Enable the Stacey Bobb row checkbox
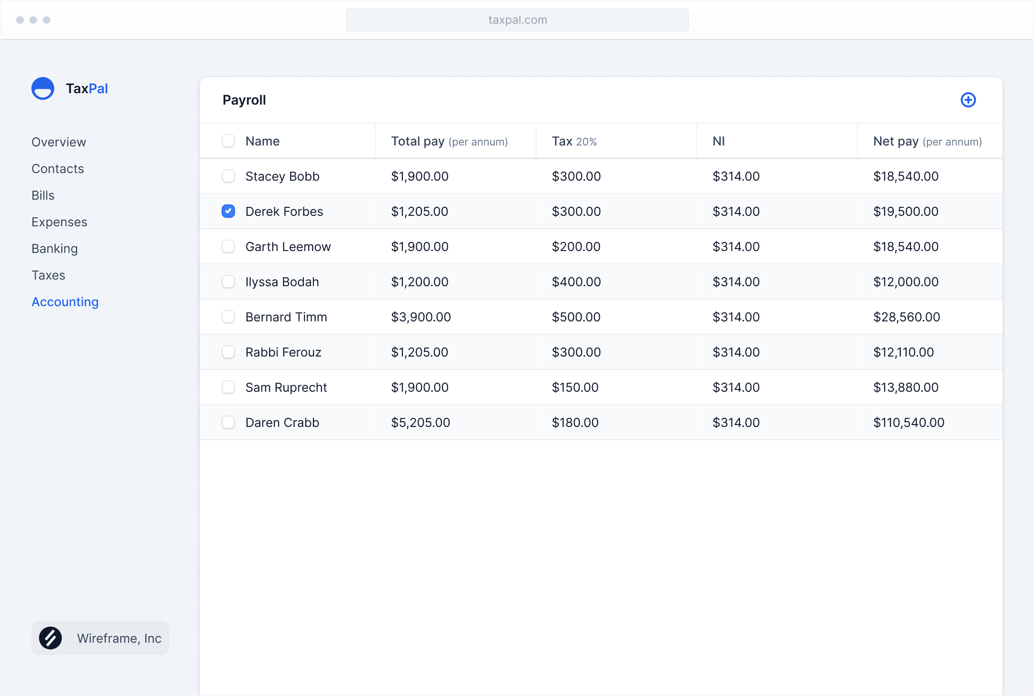The width and height of the screenshot is (1034, 696). pos(228,175)
